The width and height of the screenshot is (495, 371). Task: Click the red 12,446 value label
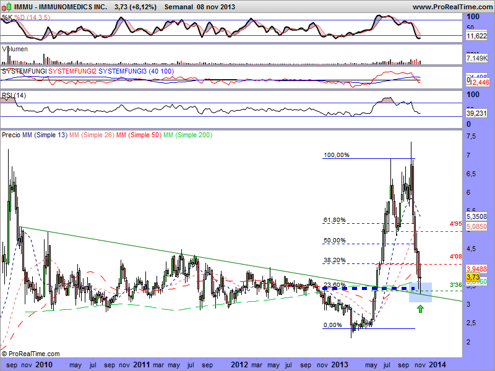(x=480, y=82)
